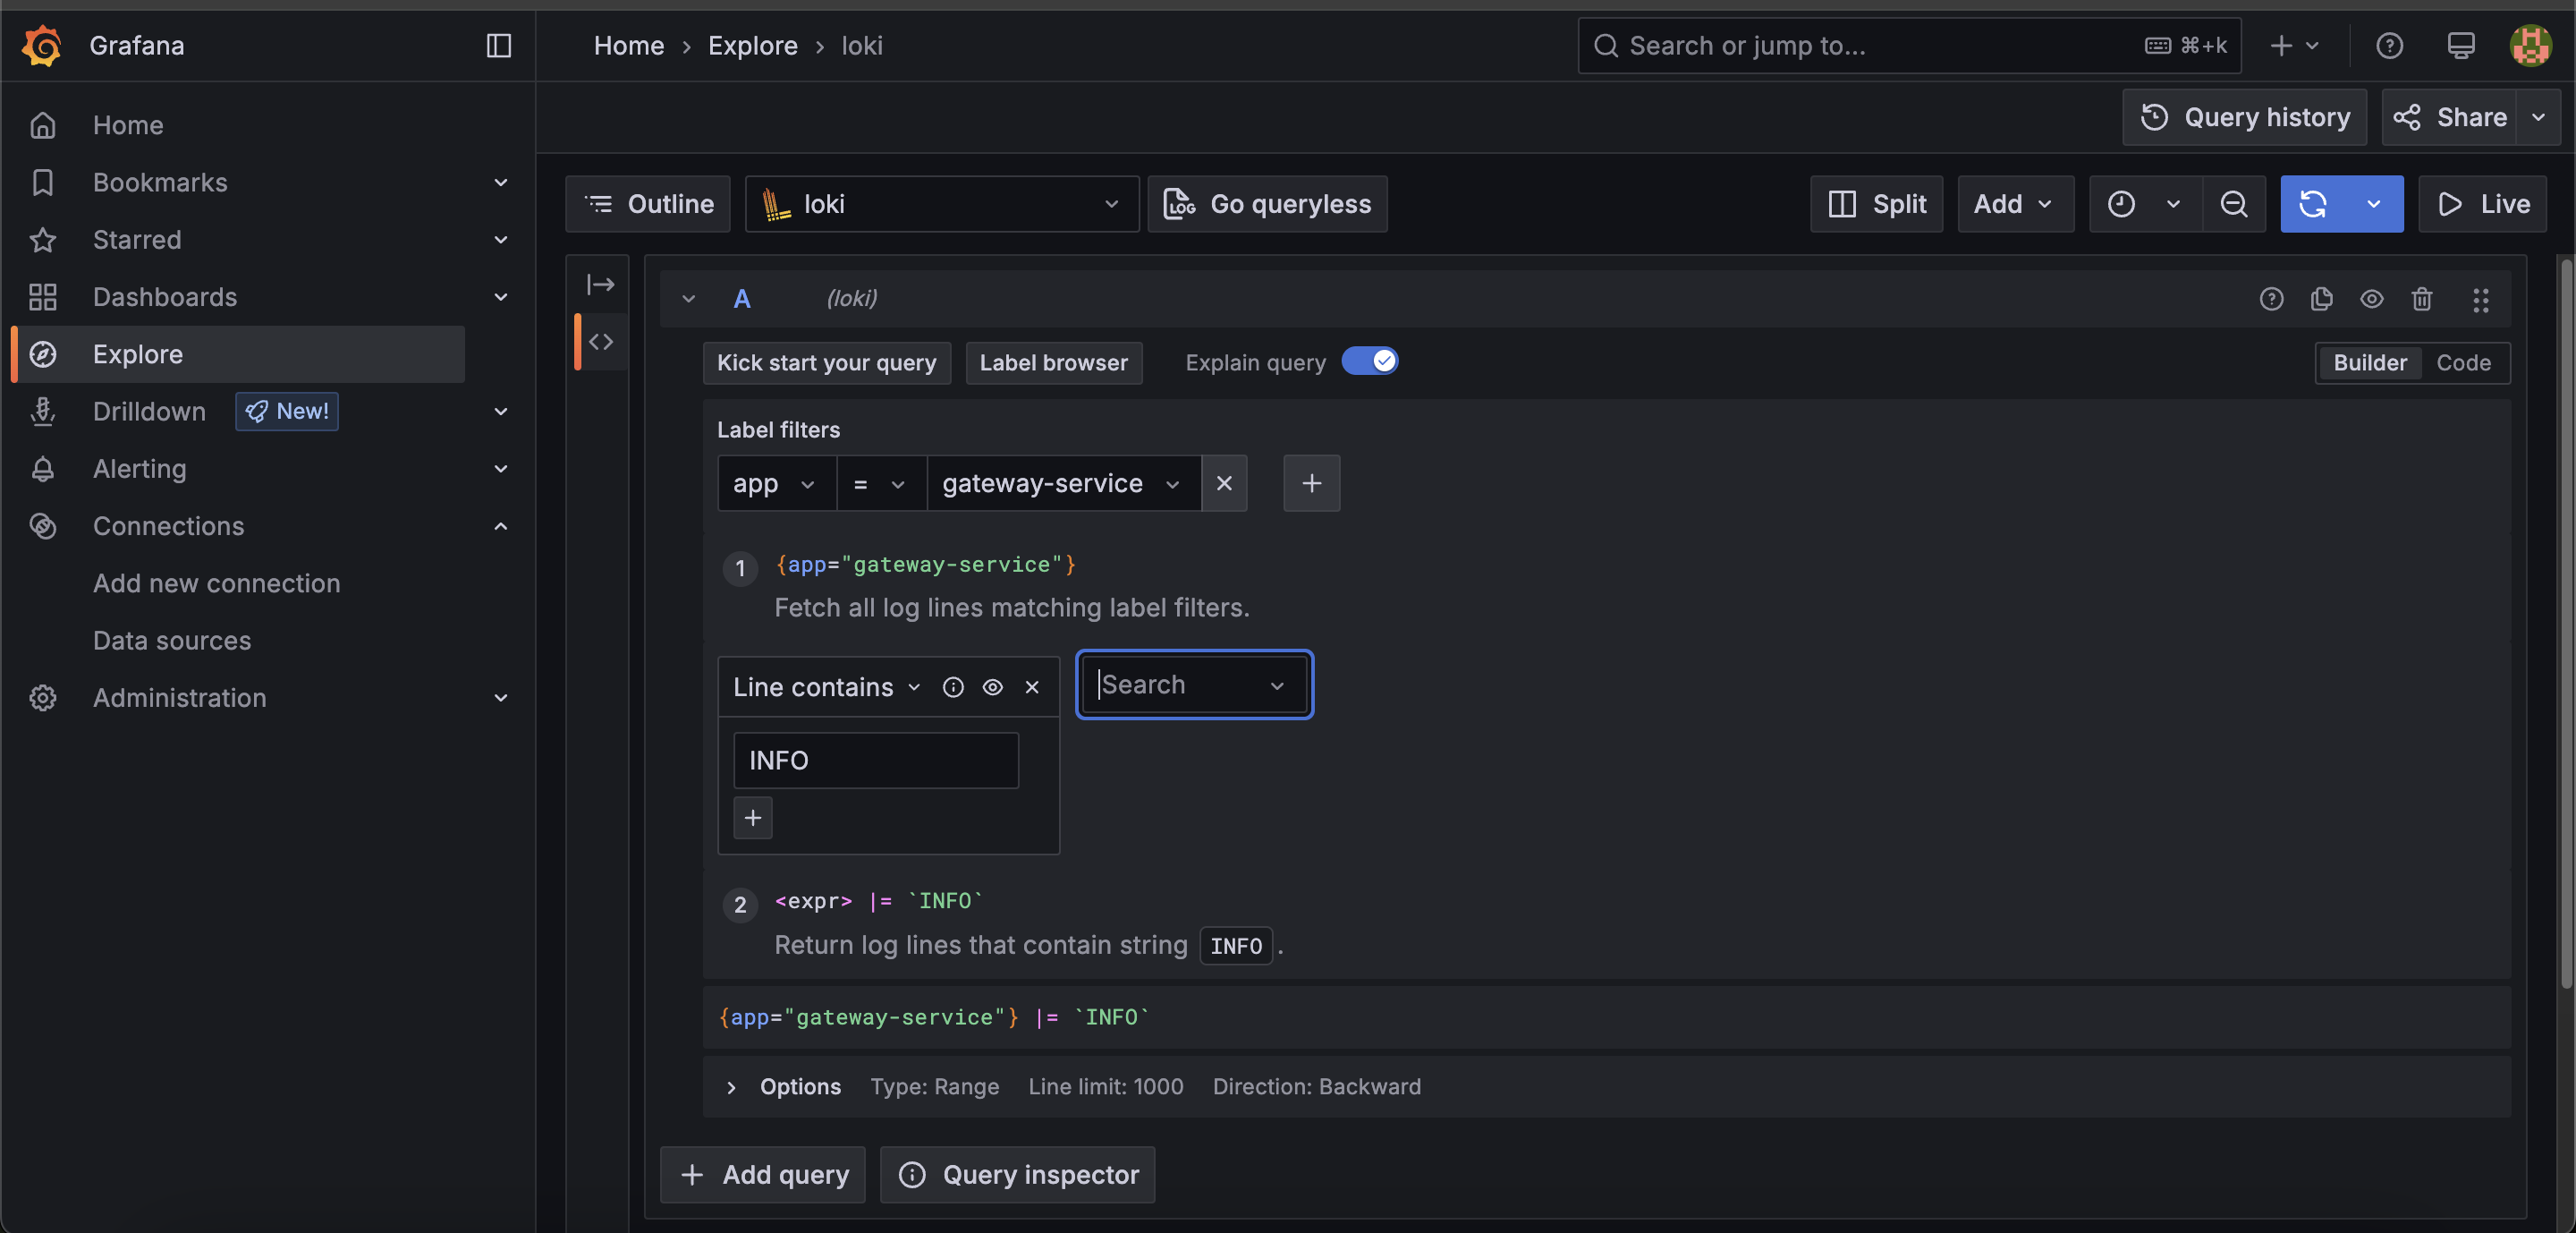
Task: Click the Go queryless button
Action: [1267, 204]
